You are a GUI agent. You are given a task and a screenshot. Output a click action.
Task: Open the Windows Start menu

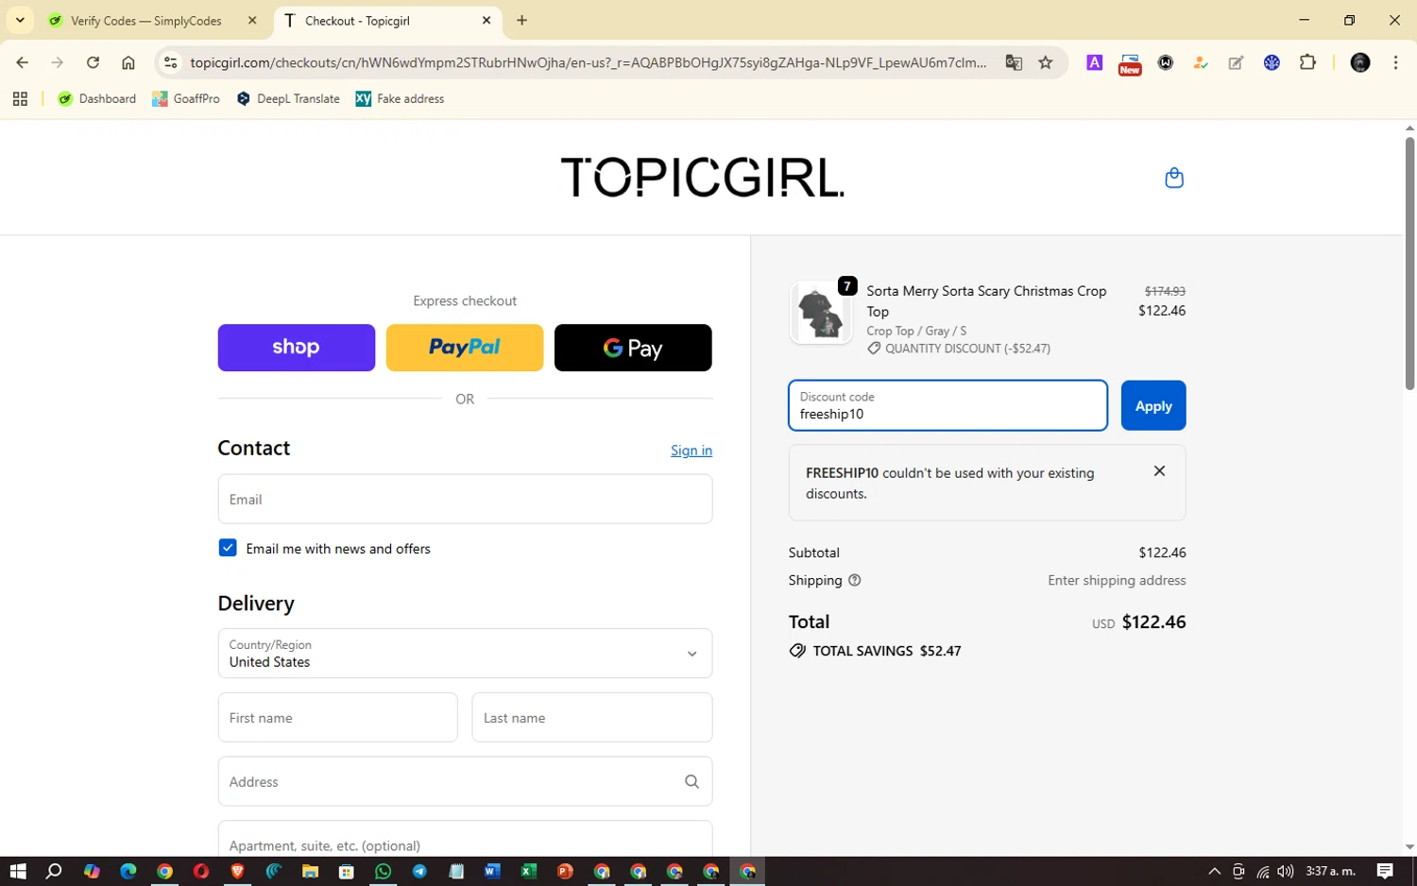coord(18,871)
